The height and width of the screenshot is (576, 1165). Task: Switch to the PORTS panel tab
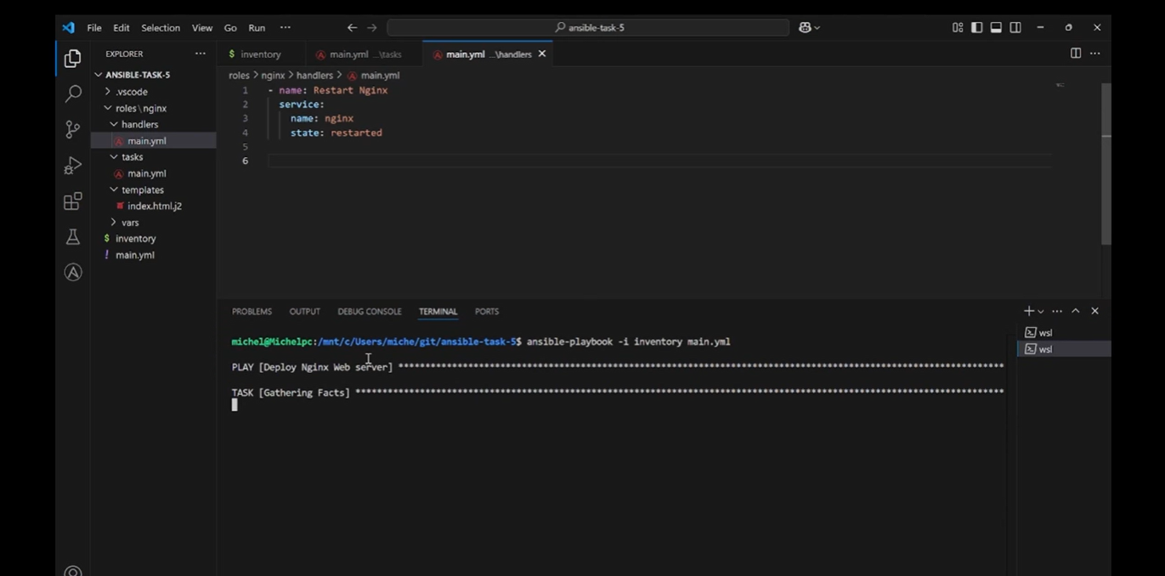487,312
